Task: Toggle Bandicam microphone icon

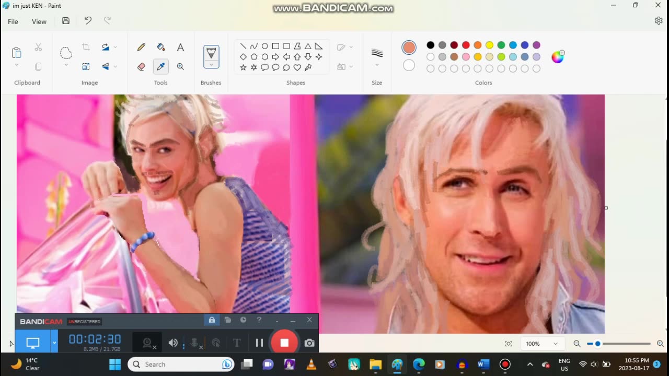Action: pyautogui.click(x=194, y=343)
